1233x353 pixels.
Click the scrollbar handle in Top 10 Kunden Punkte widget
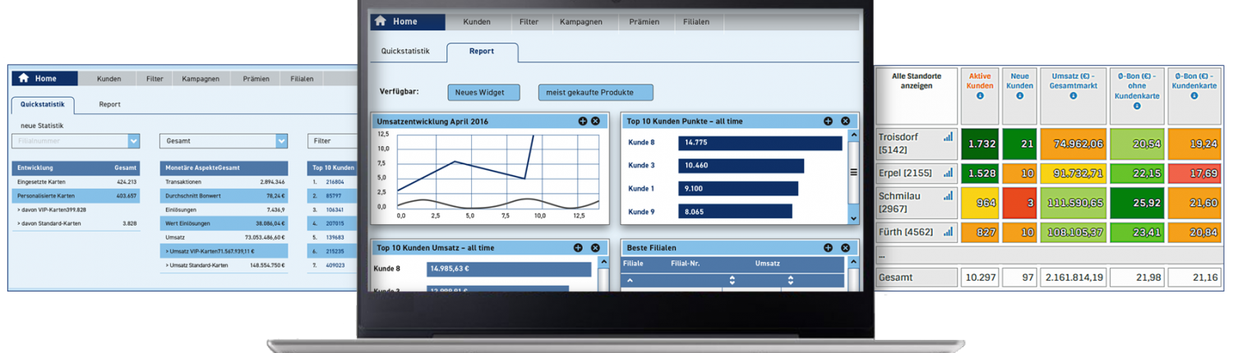[x=853, y=172]
